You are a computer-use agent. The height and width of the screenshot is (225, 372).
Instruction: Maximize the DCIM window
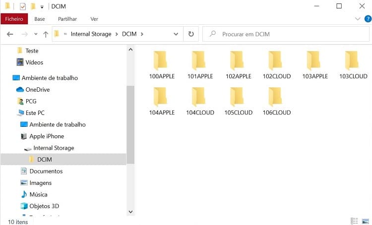[339, 6]
